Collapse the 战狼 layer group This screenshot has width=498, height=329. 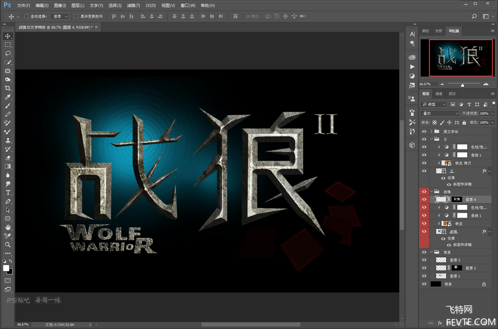coord(431,191)
